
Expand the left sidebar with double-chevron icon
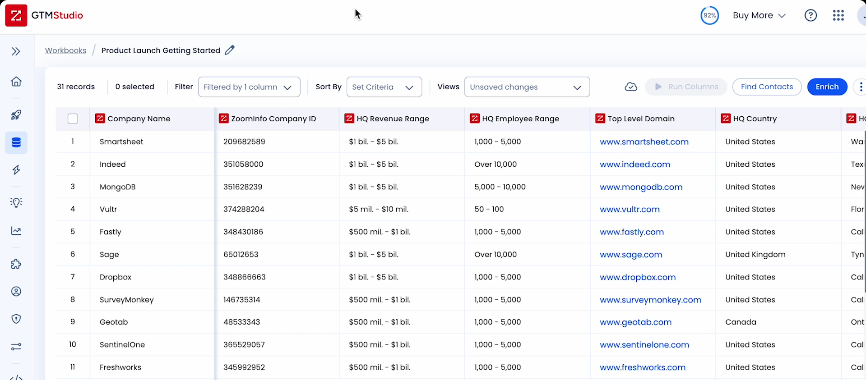pos(16,51)
